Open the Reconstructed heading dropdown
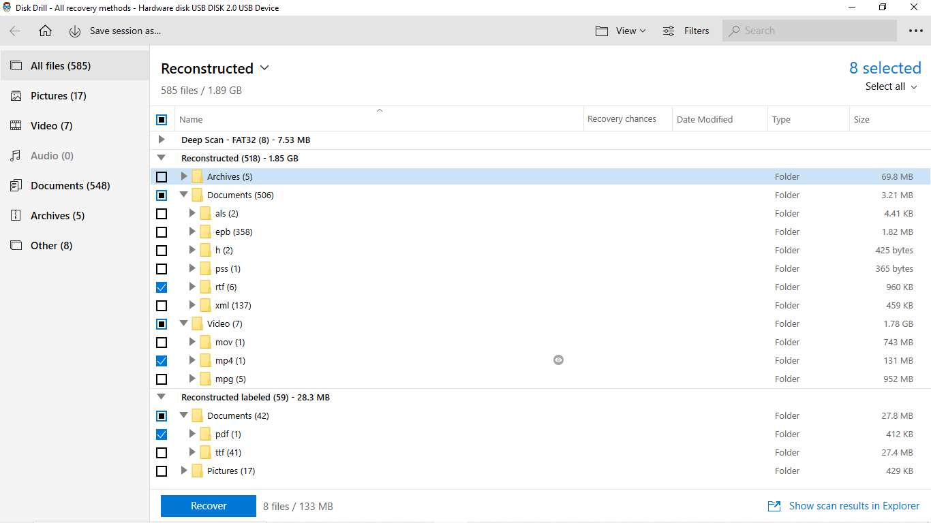This screenshot has height=523, width=931. (264, 68)
